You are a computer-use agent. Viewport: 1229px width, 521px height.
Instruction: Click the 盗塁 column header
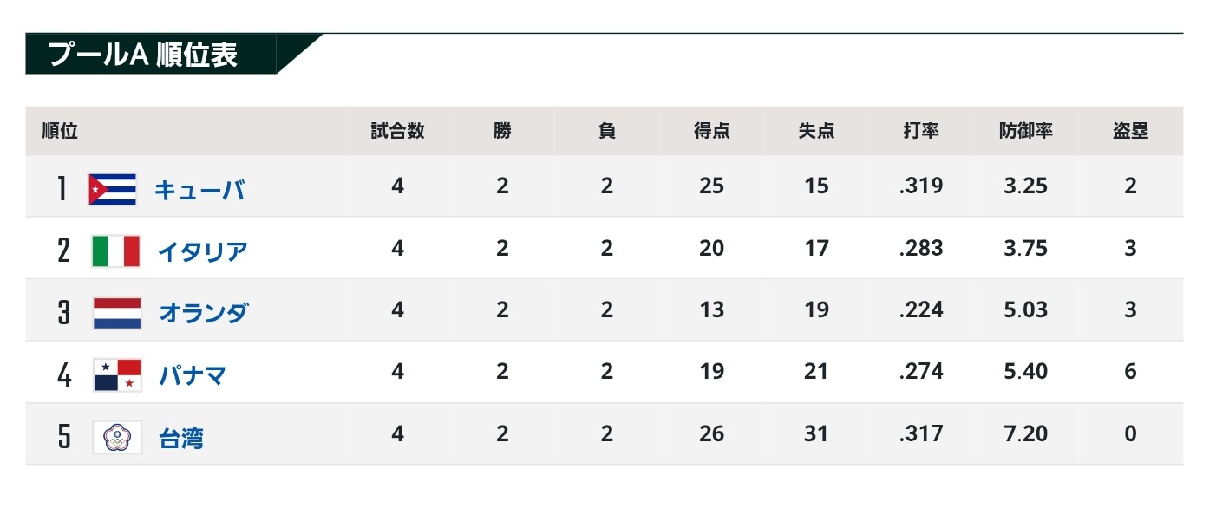click(1130, 131)
